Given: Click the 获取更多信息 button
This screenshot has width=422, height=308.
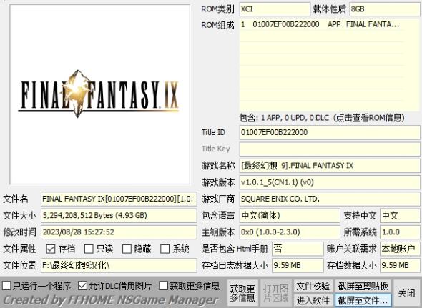Looking at the screenshot, I should [x=242, y=293].
